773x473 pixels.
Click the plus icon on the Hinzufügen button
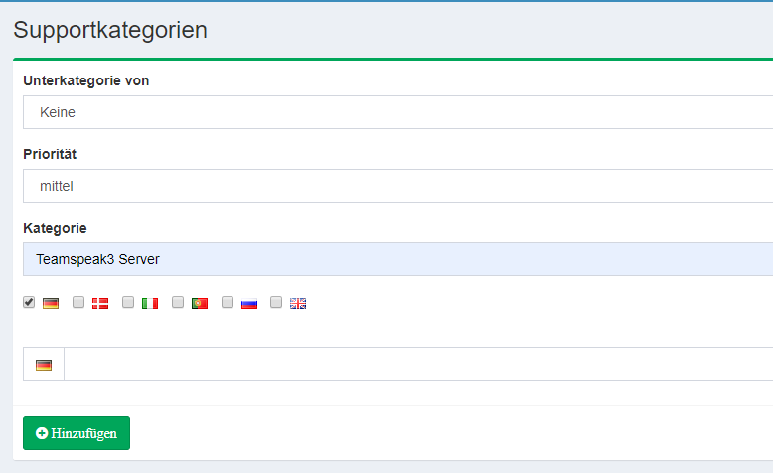(x=42, y=433)
